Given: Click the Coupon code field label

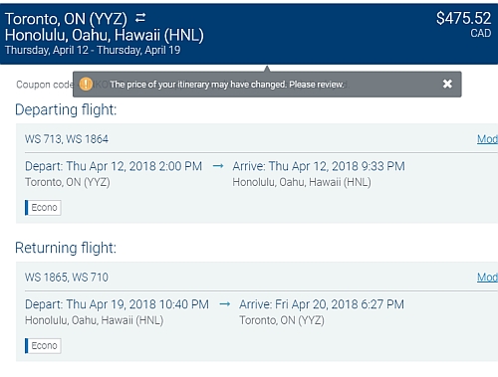Looking at the screenshot, I should [45, 85].
